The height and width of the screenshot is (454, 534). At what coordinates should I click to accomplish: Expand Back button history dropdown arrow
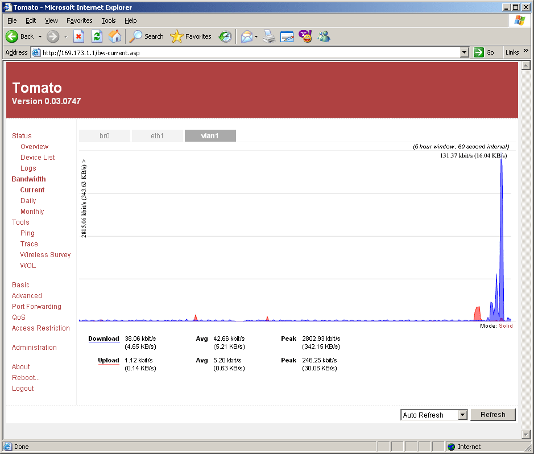point(40,36)
